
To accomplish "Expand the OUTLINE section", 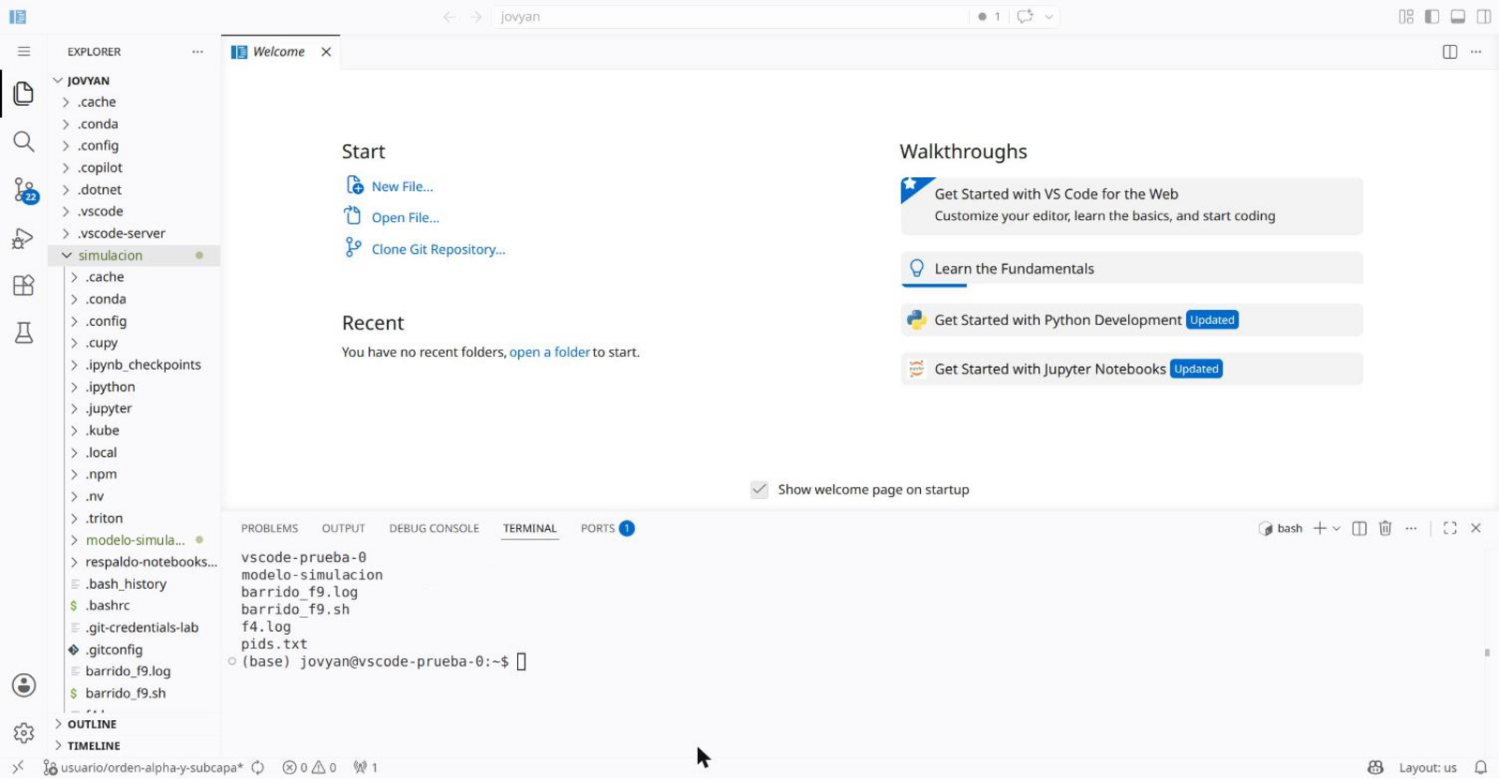I will [135, 724].
